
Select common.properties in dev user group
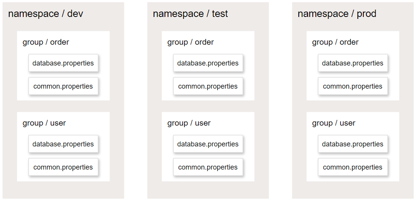[x=63, y=167]
